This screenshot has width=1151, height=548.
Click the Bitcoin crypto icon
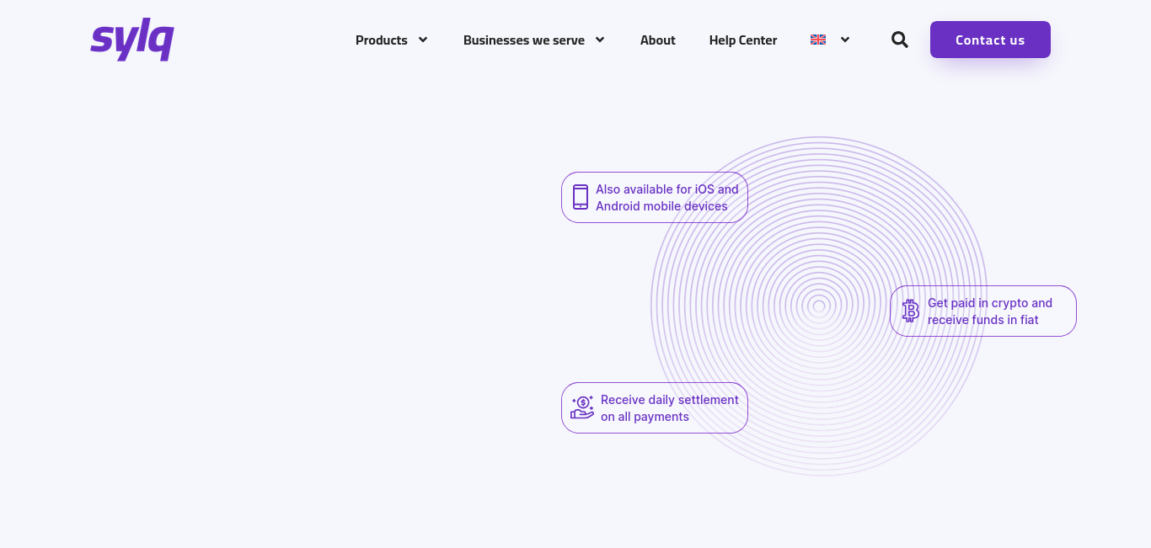point(910,311)
